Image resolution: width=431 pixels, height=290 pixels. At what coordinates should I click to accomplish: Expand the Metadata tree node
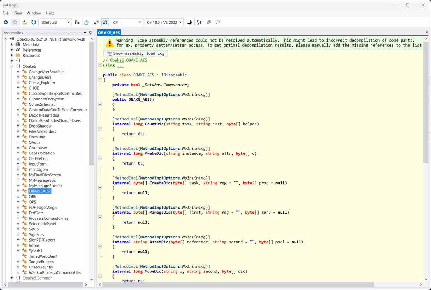click(12, 44)
